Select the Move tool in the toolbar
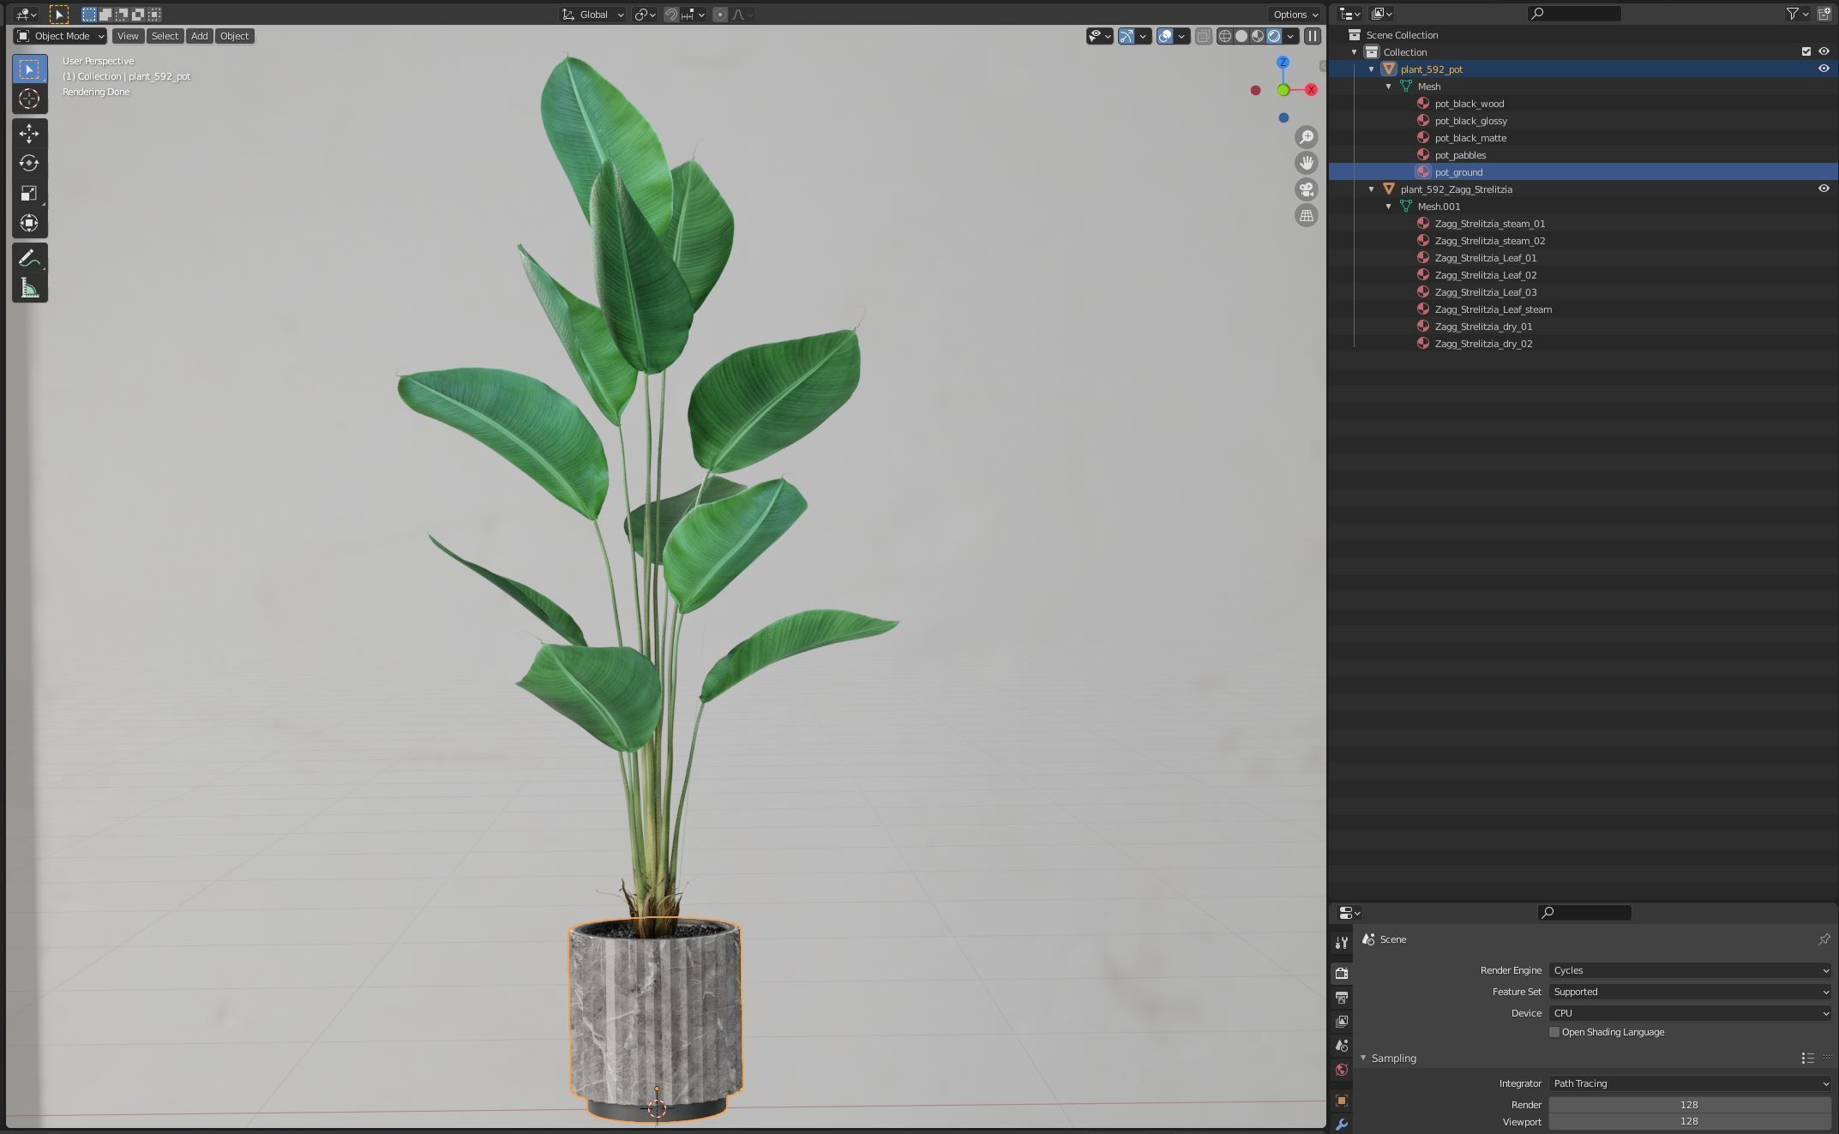 pyautogui.click(x=29, y=133)
